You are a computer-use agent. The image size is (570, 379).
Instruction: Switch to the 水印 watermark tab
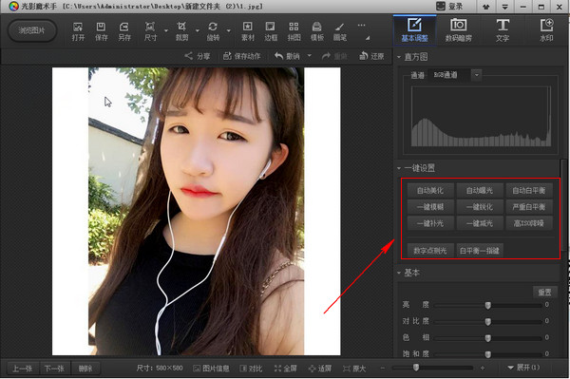pyautogui.click(x=546, y=30)
